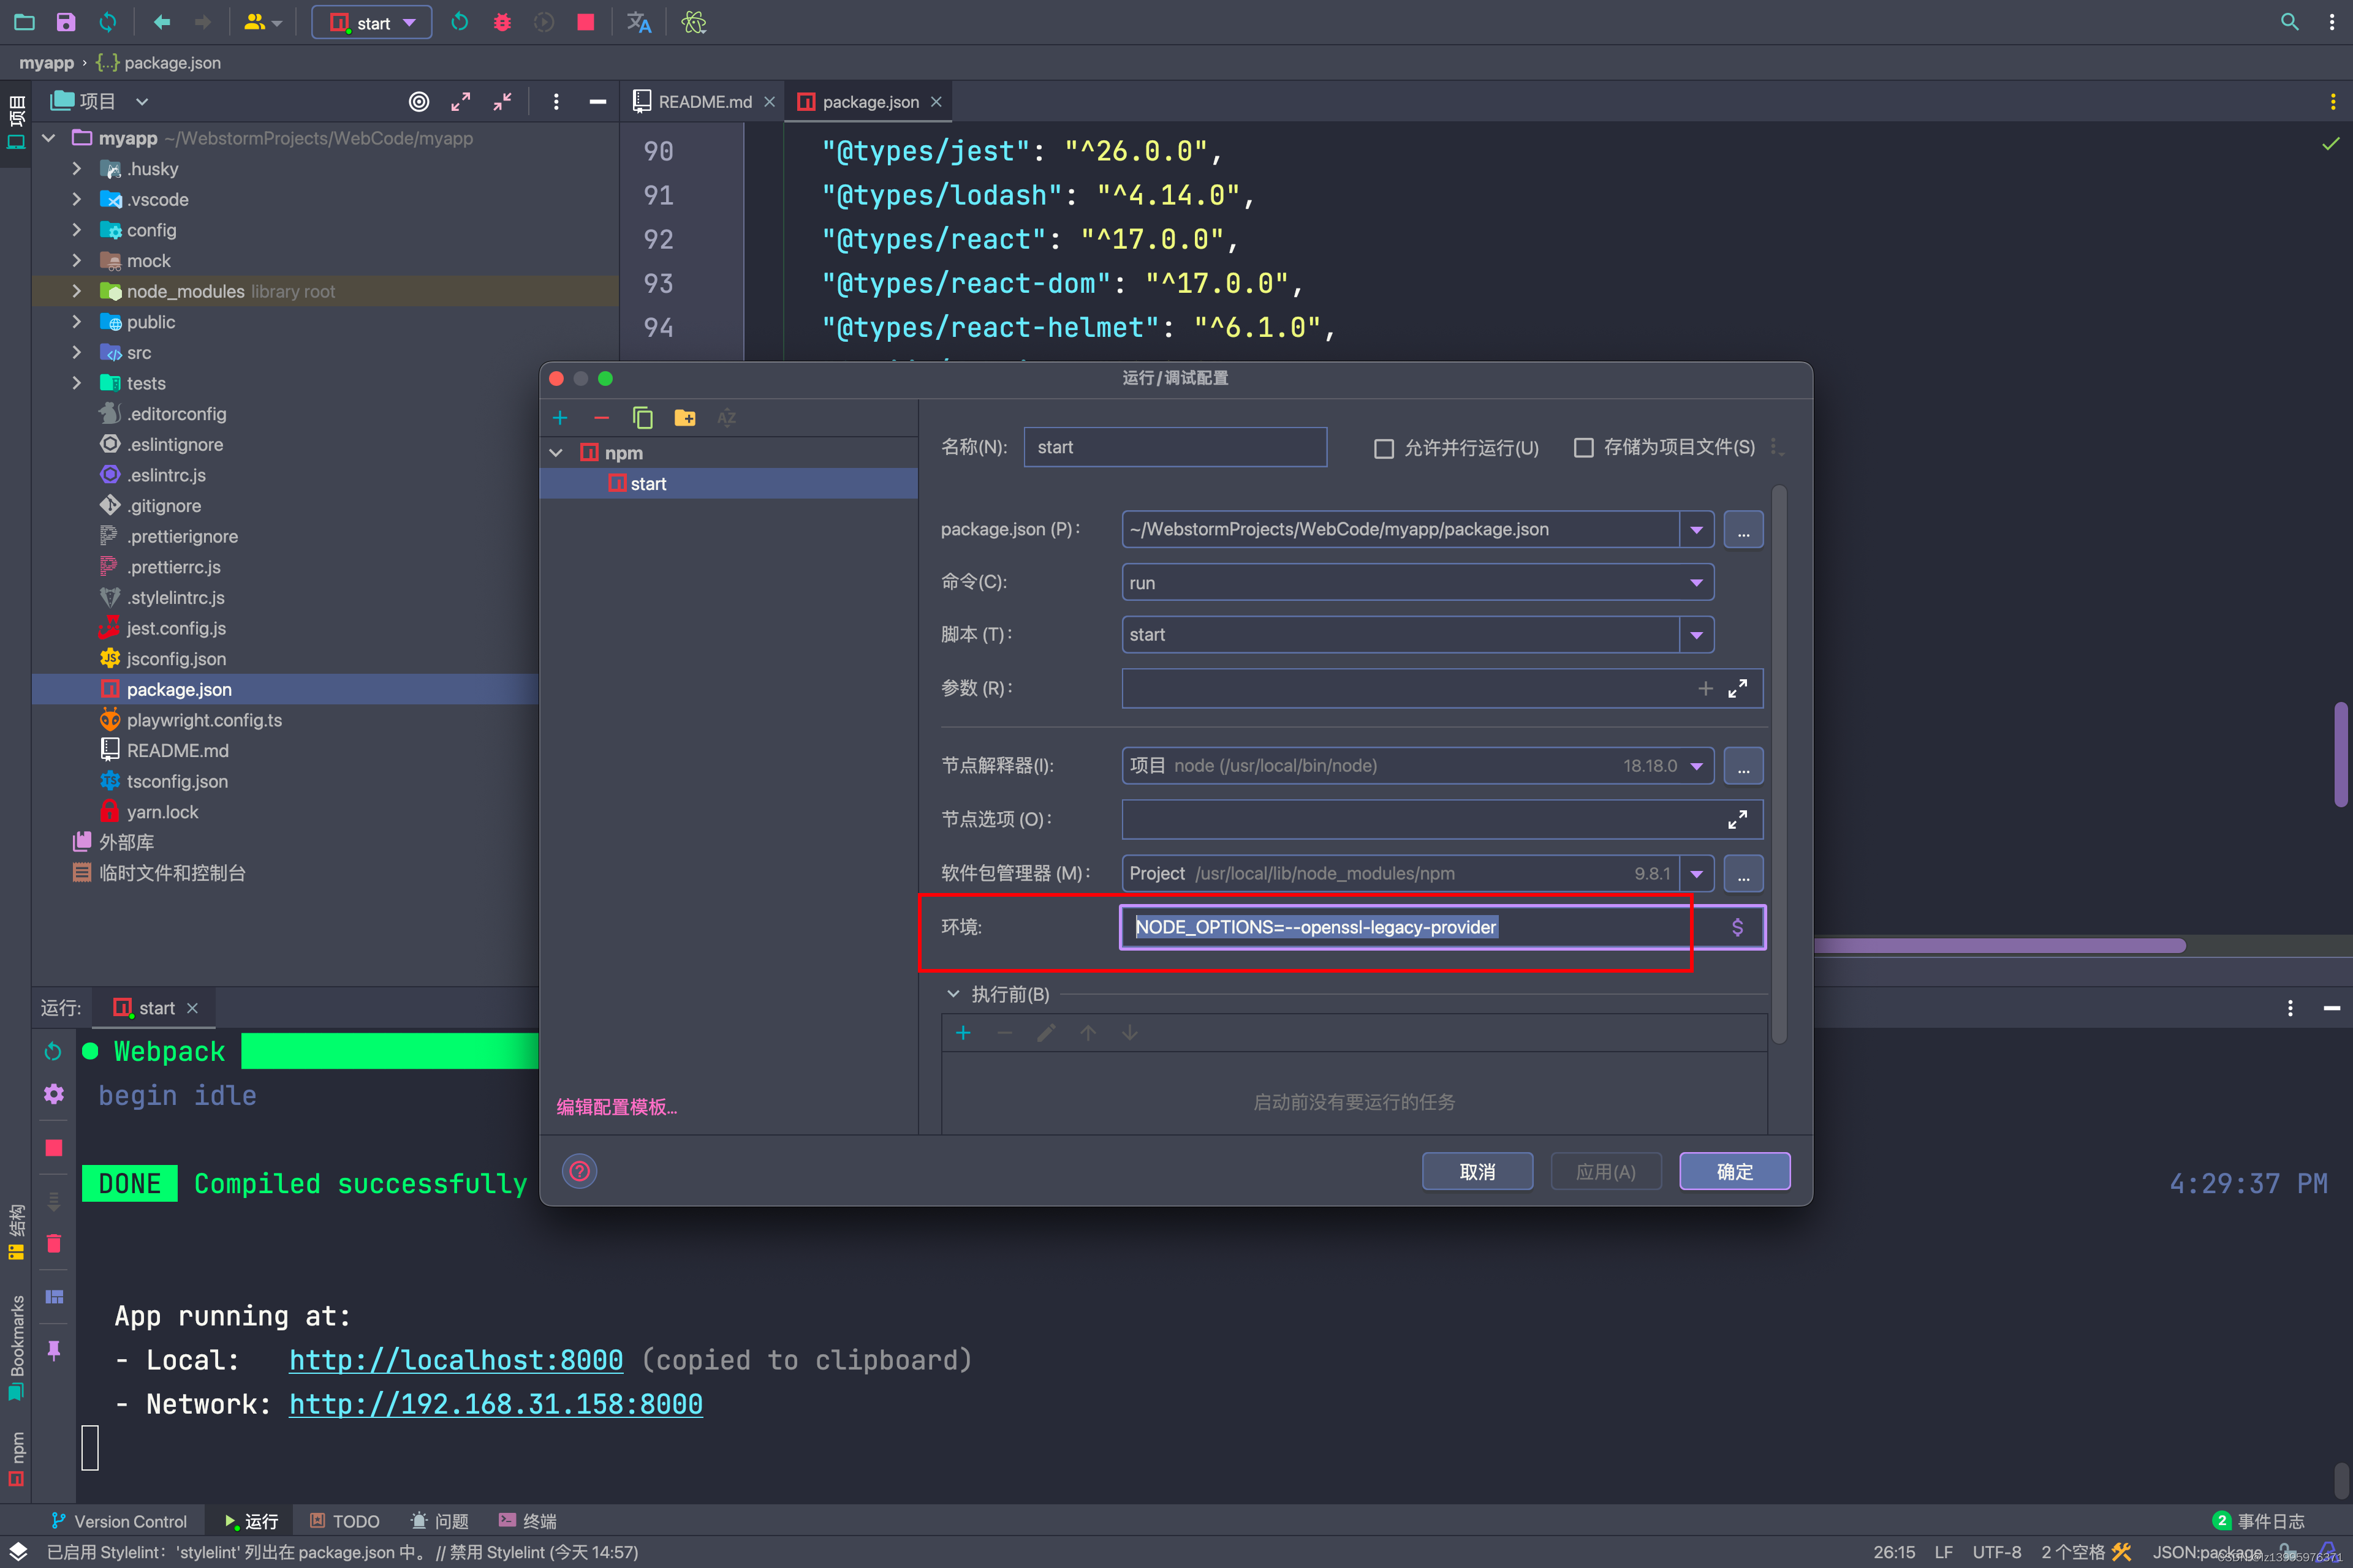Open the localhost:8000 link
The height and width of the screenshot is (1568, 2353).
tap(456, 1360)
